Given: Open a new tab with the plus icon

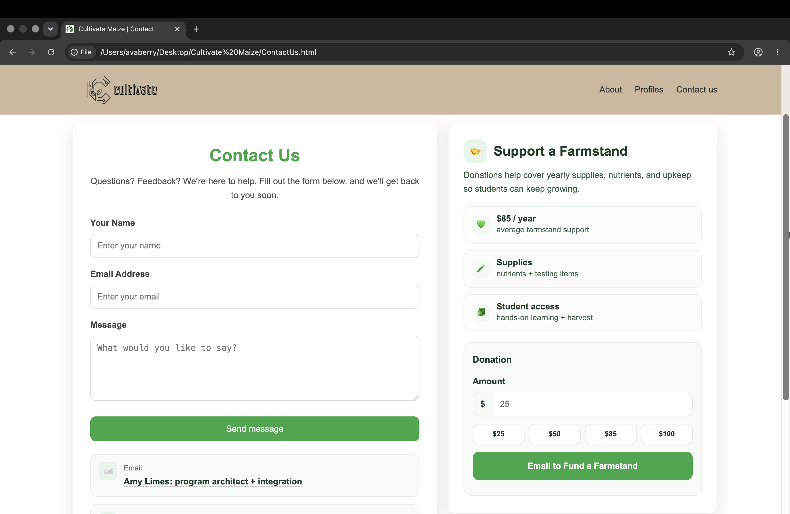Looking at the screenshot, I should coord(196,29).
